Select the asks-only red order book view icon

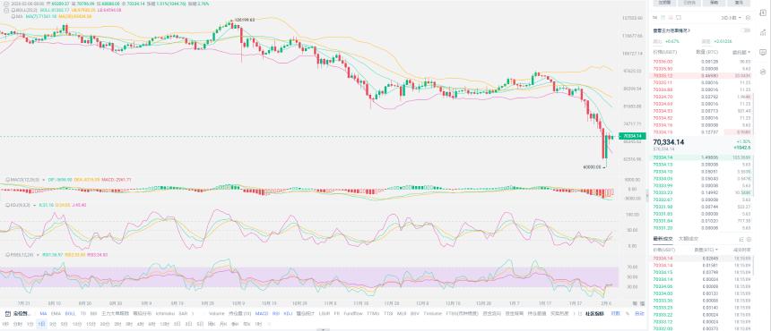click(671, 18)
